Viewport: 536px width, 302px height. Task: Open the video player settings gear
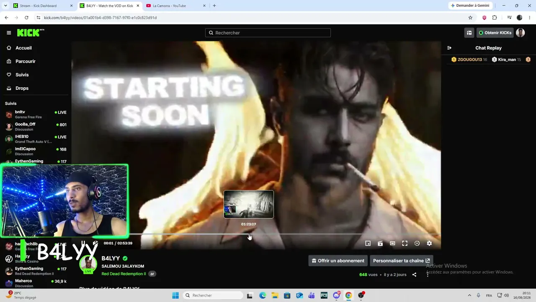click(x=429, y=243)
